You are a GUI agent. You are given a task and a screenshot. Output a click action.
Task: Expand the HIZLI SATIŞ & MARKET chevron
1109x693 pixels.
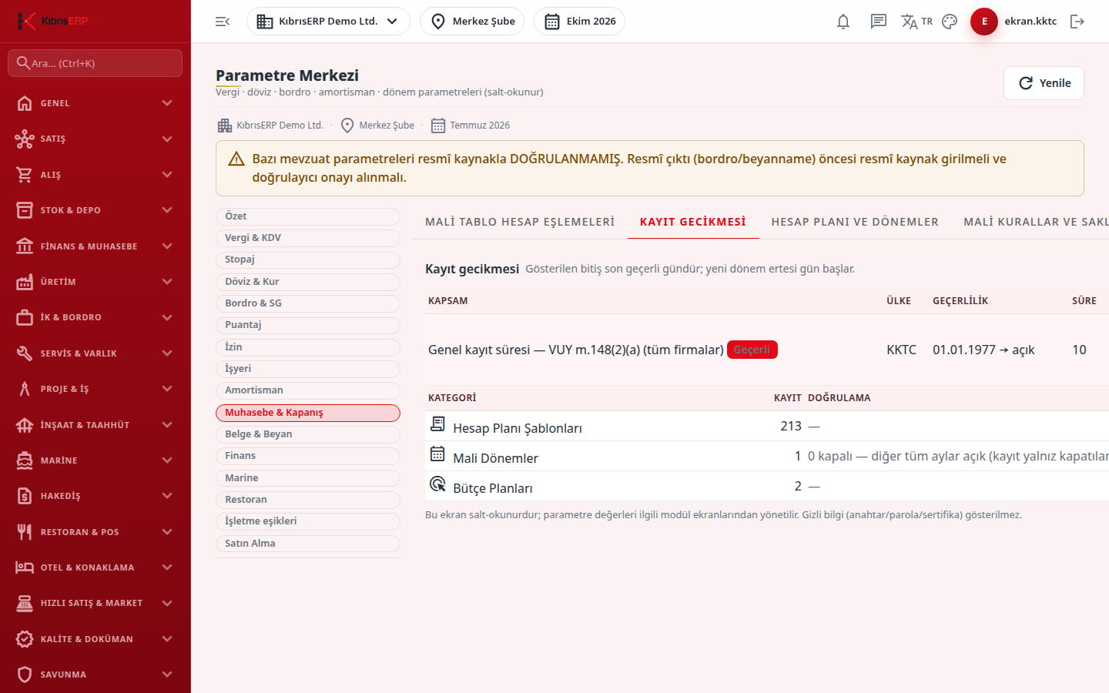(167, 603)
